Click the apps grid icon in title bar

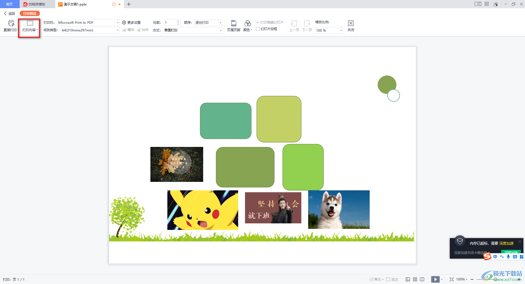point(487,4)
